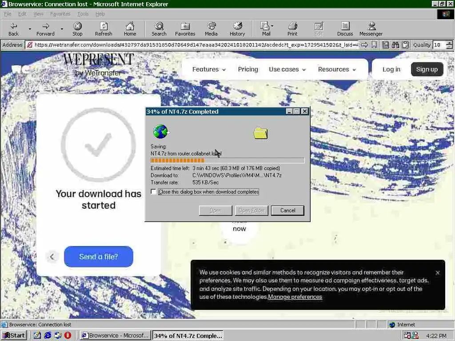This screenshot has width=455, height=341.
Task: Click the Forward toolbar button
Action: click(x=45, y=29)
